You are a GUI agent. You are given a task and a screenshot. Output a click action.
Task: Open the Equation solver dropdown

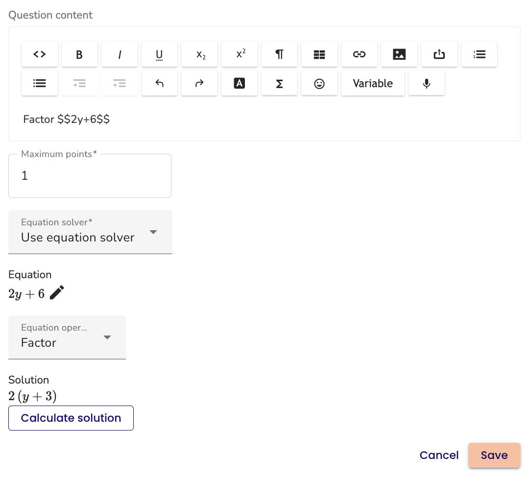point(90,232)
